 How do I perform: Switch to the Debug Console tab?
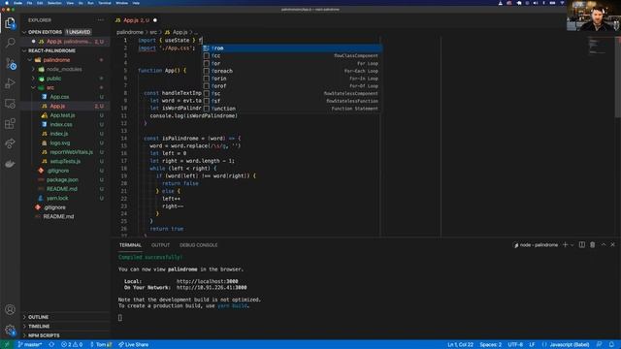tap(198, 245)
